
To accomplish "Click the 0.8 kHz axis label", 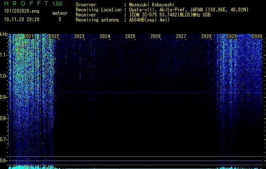I will point(3,118).
